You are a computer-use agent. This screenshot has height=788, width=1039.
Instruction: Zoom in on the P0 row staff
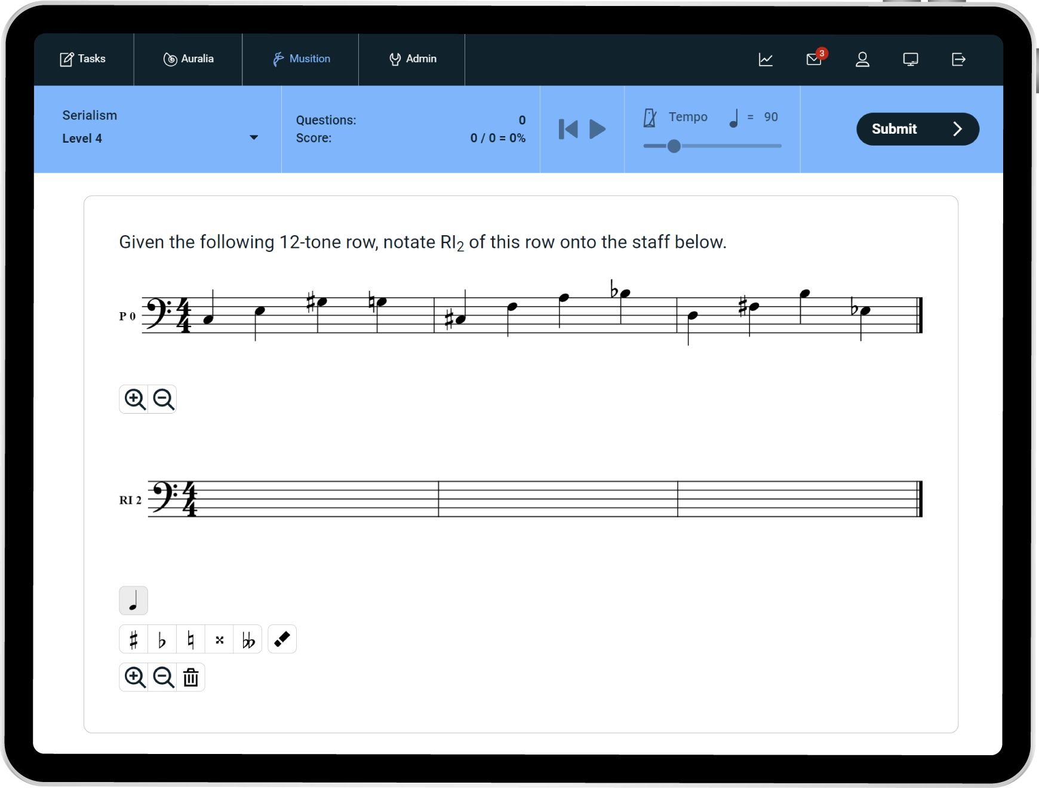click(134, 399)
